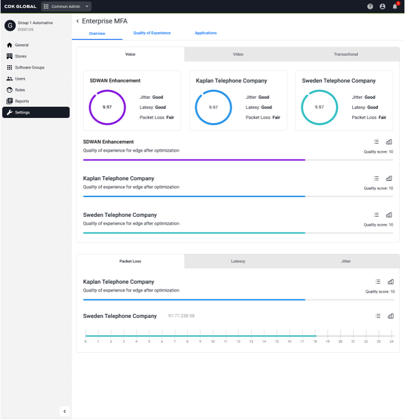Switch to the Quality of Experience tab
Viewport: 405px width, 419px height.
[152, 33]
